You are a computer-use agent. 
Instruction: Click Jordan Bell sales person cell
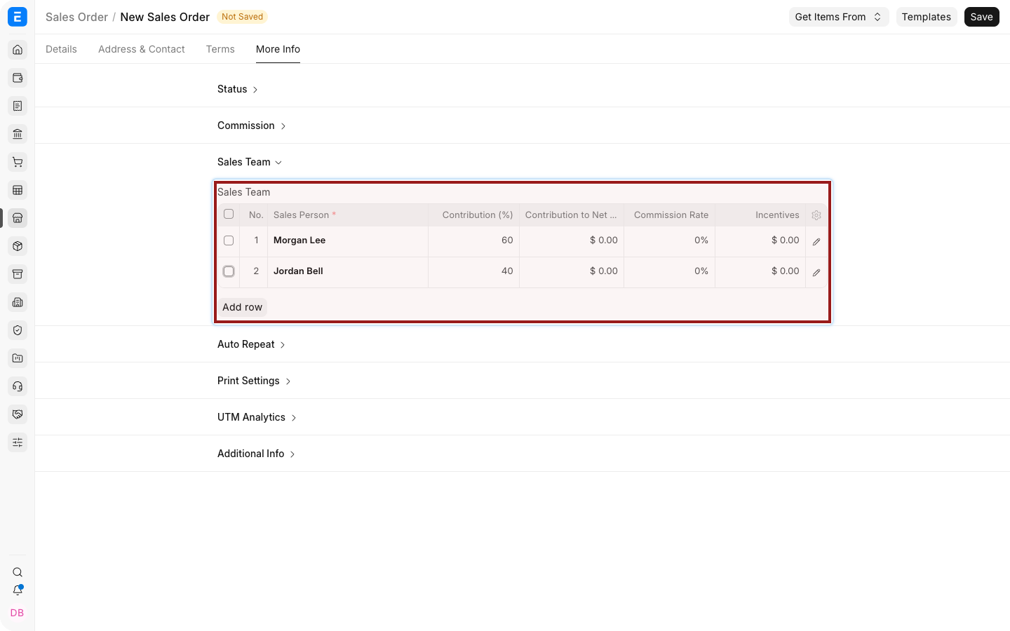tap(348, 271)
